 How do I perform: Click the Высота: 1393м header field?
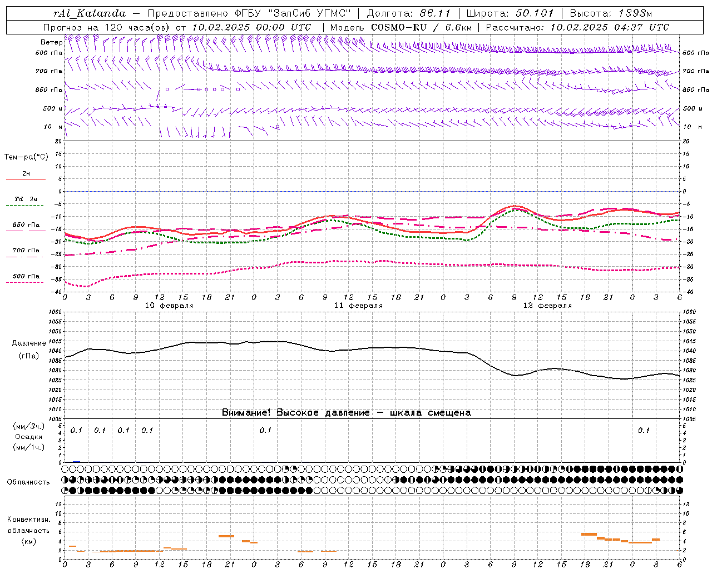pyautogui.click(x=611, y=13)
